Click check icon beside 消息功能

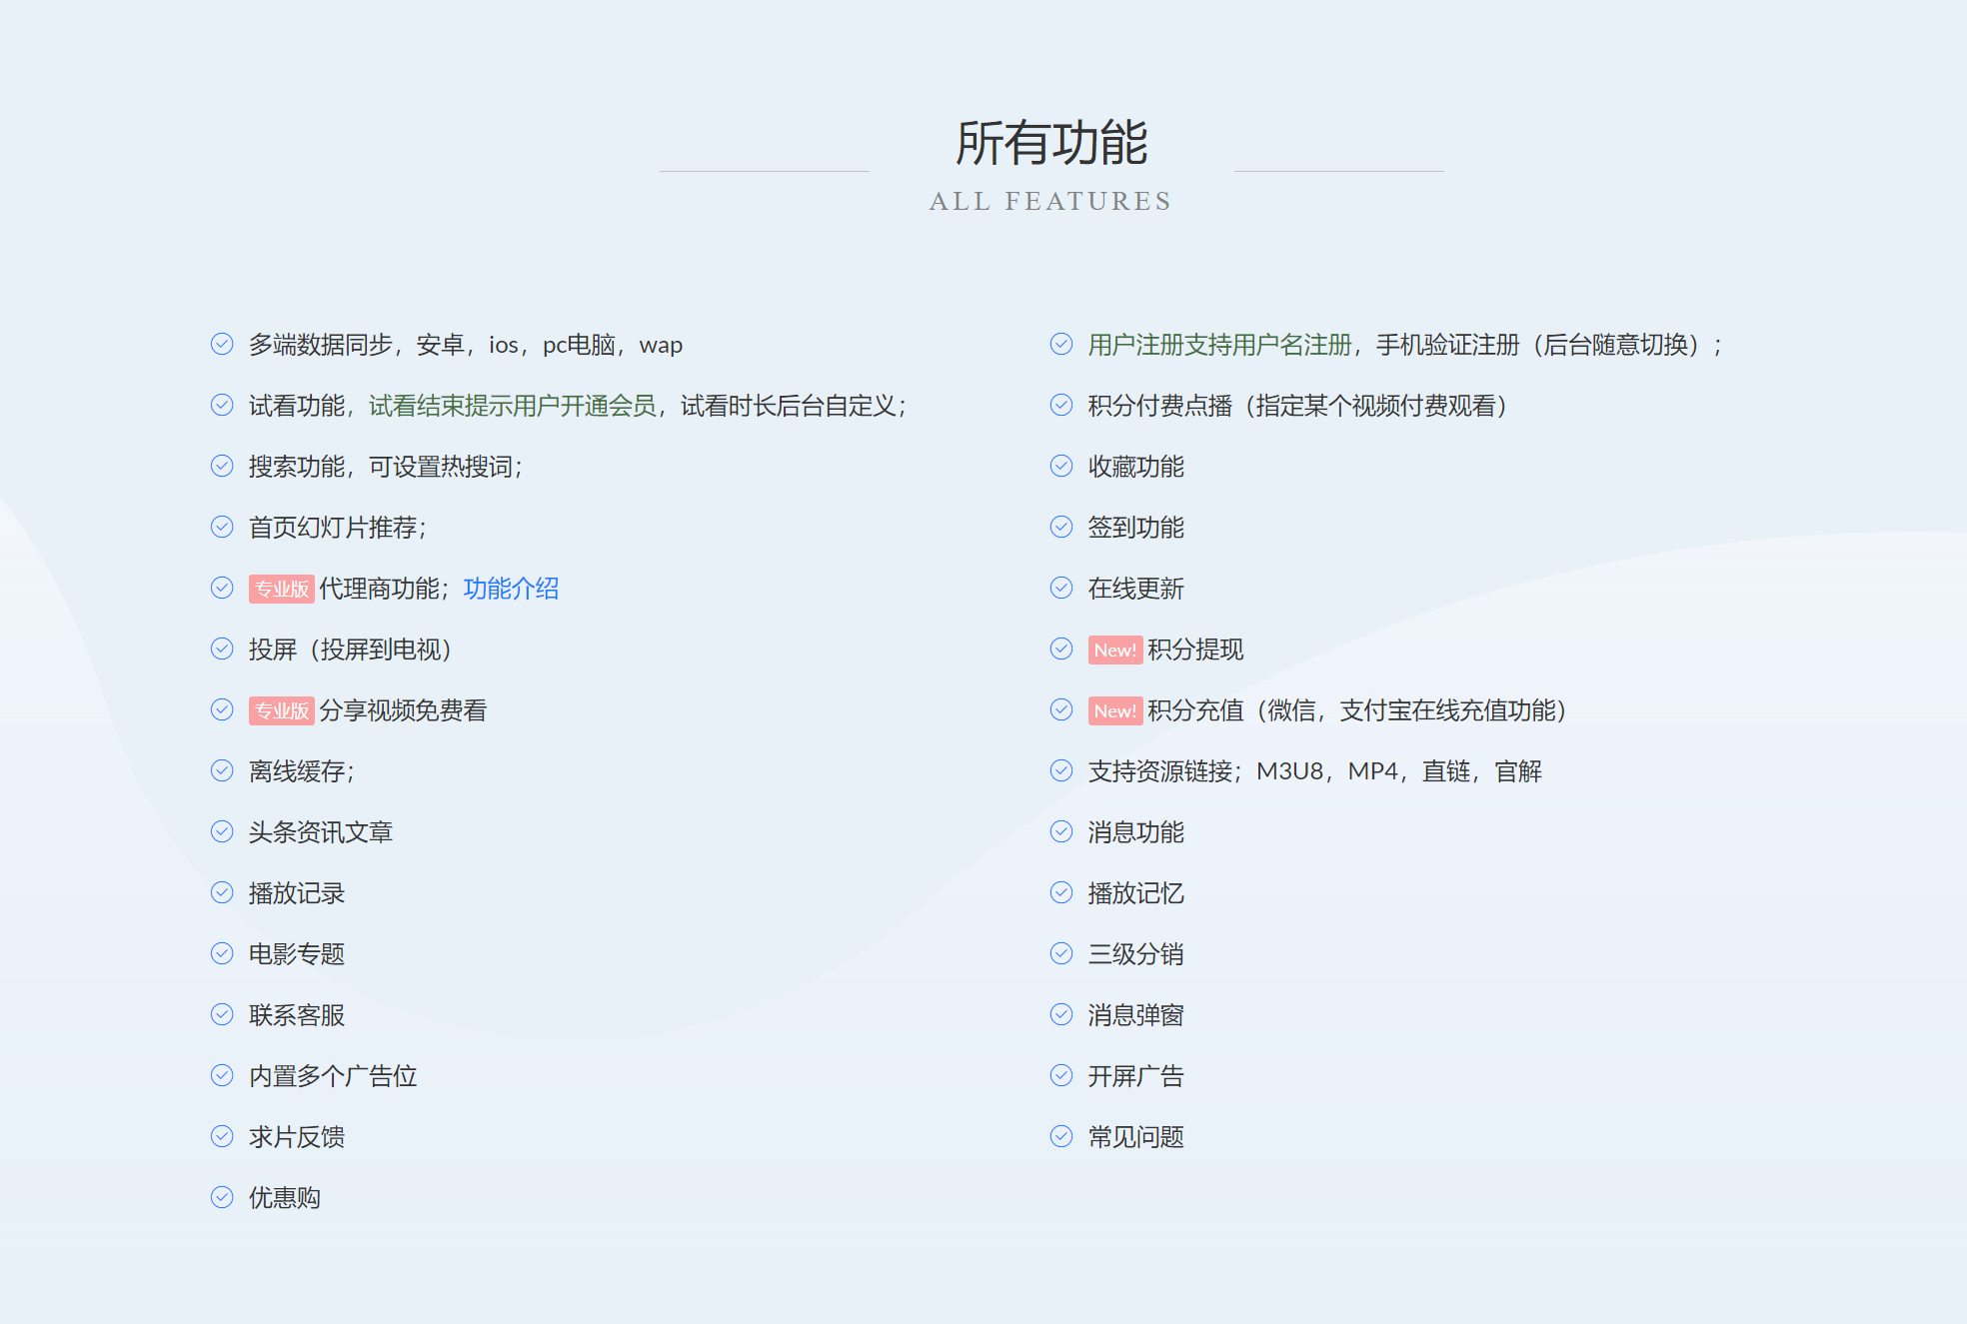[x=1061, y=832]
